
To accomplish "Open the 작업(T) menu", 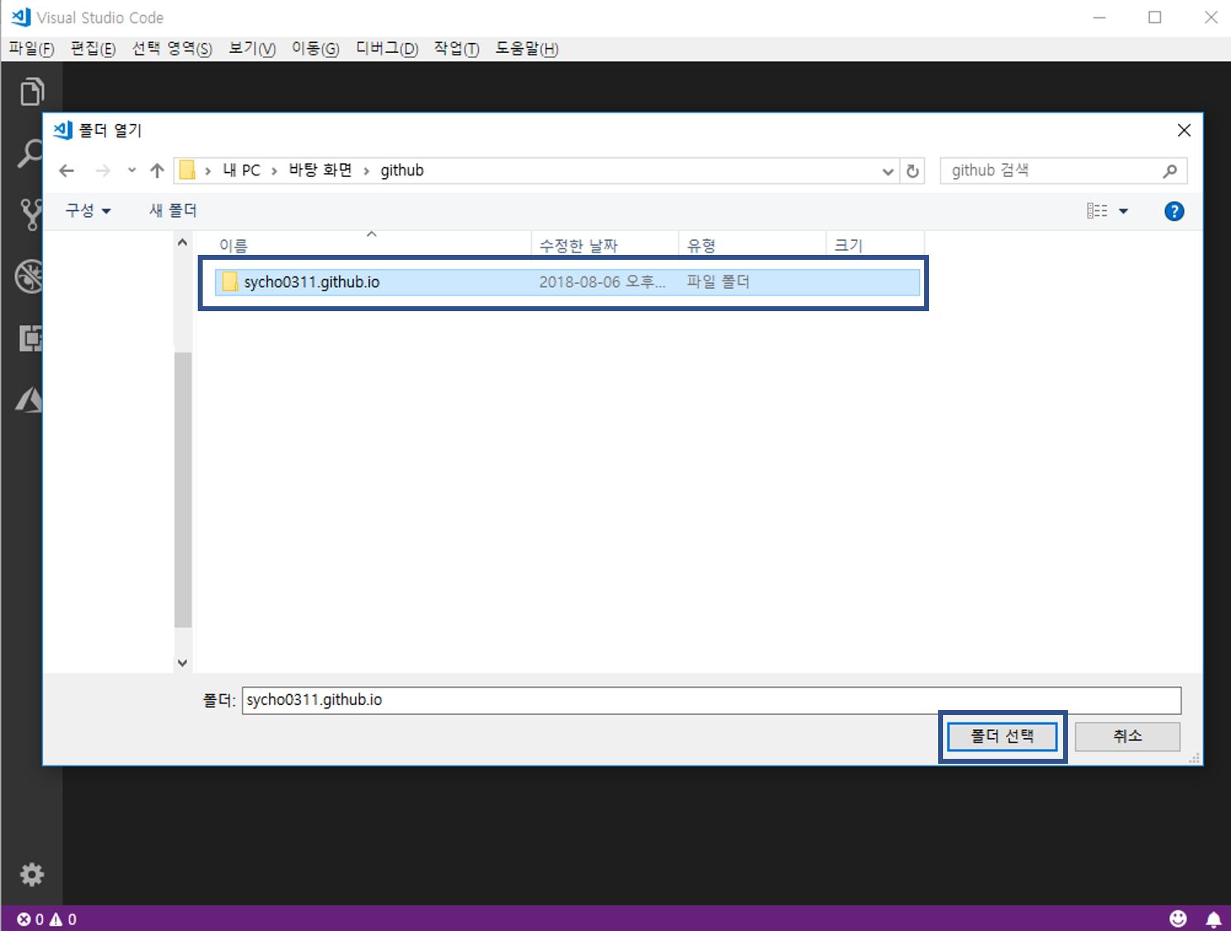I will (457, 49).
